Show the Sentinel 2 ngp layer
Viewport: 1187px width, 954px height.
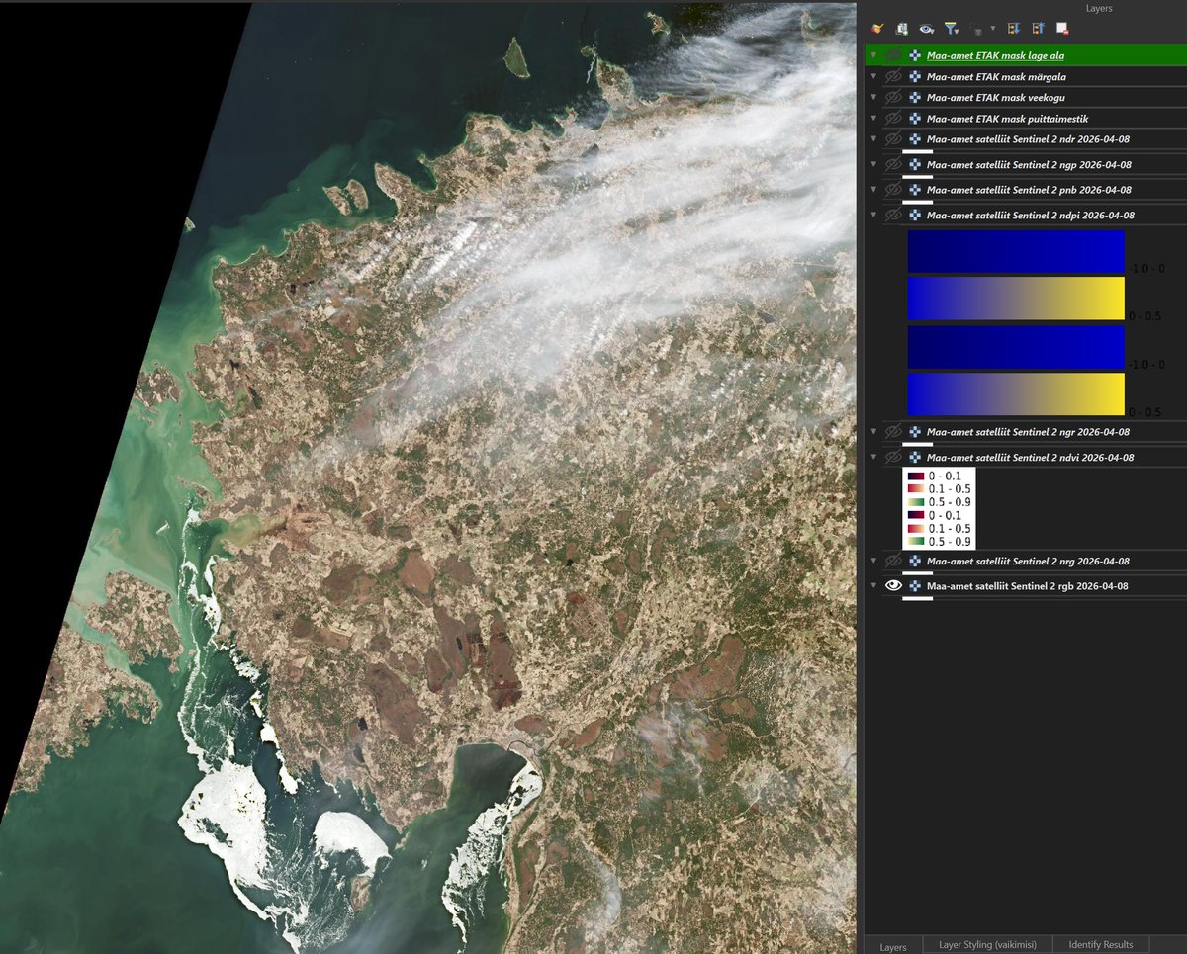[893, 164]
